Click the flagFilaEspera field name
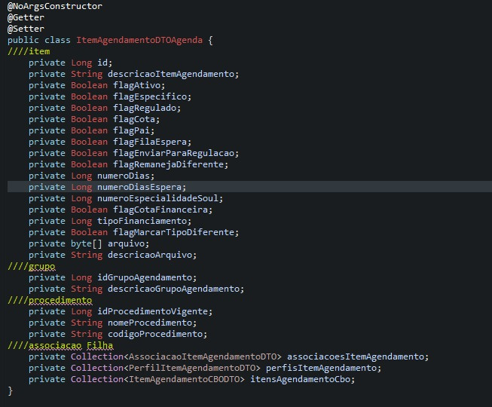Viewport: 492px width, 407px height. click(150, 142)
